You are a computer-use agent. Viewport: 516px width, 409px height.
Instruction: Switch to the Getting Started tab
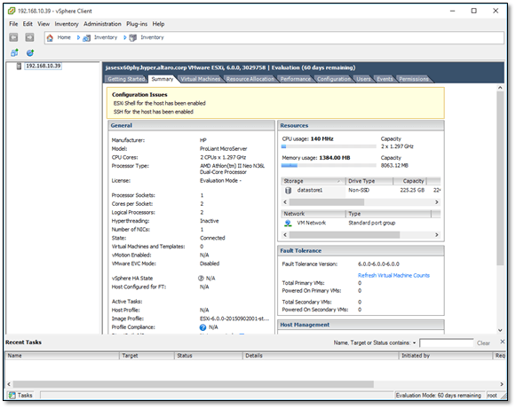tap(126, 79)
